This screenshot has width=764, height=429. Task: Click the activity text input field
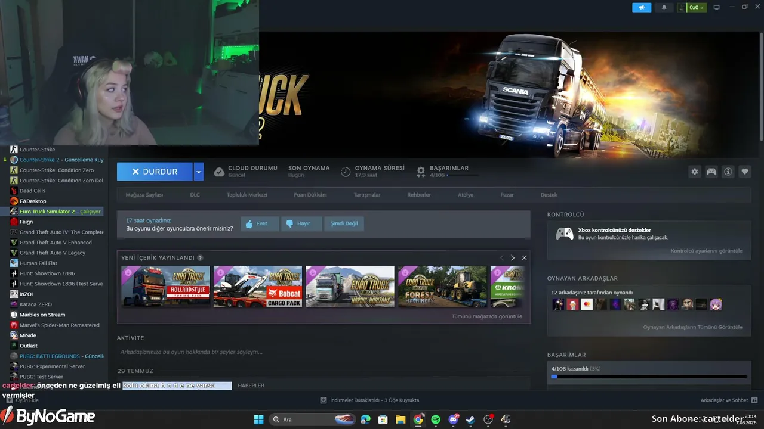pos(323,352)
